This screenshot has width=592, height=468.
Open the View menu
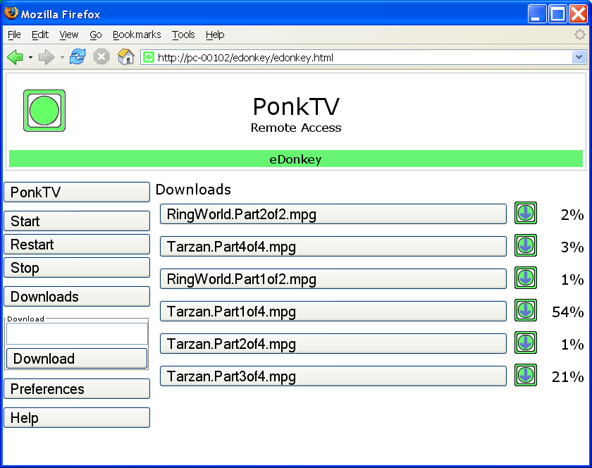(69, 35)
